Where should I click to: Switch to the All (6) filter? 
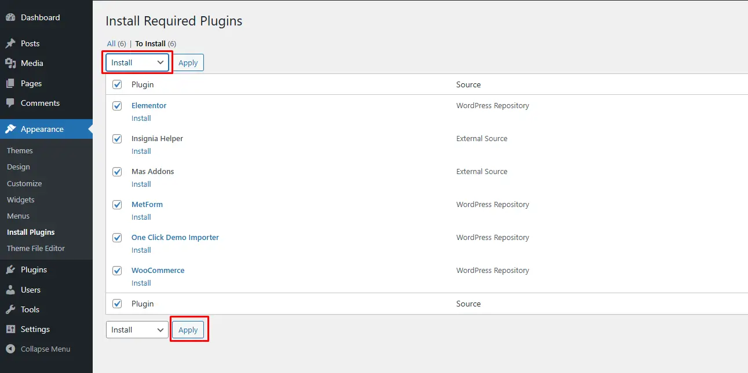click(x=116, y=43)
